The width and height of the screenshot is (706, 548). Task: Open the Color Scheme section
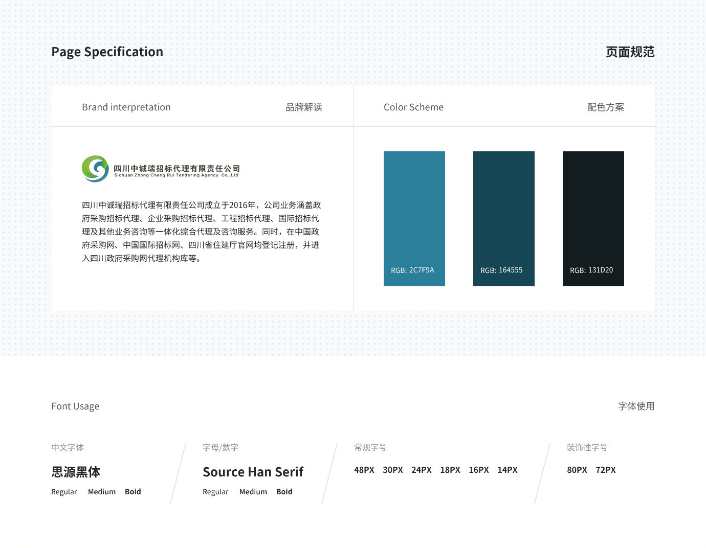[x=413, y=107]
